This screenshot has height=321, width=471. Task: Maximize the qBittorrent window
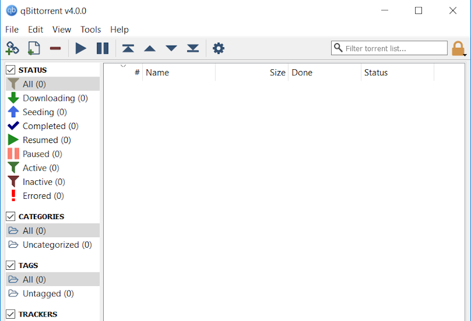[419, 11]
